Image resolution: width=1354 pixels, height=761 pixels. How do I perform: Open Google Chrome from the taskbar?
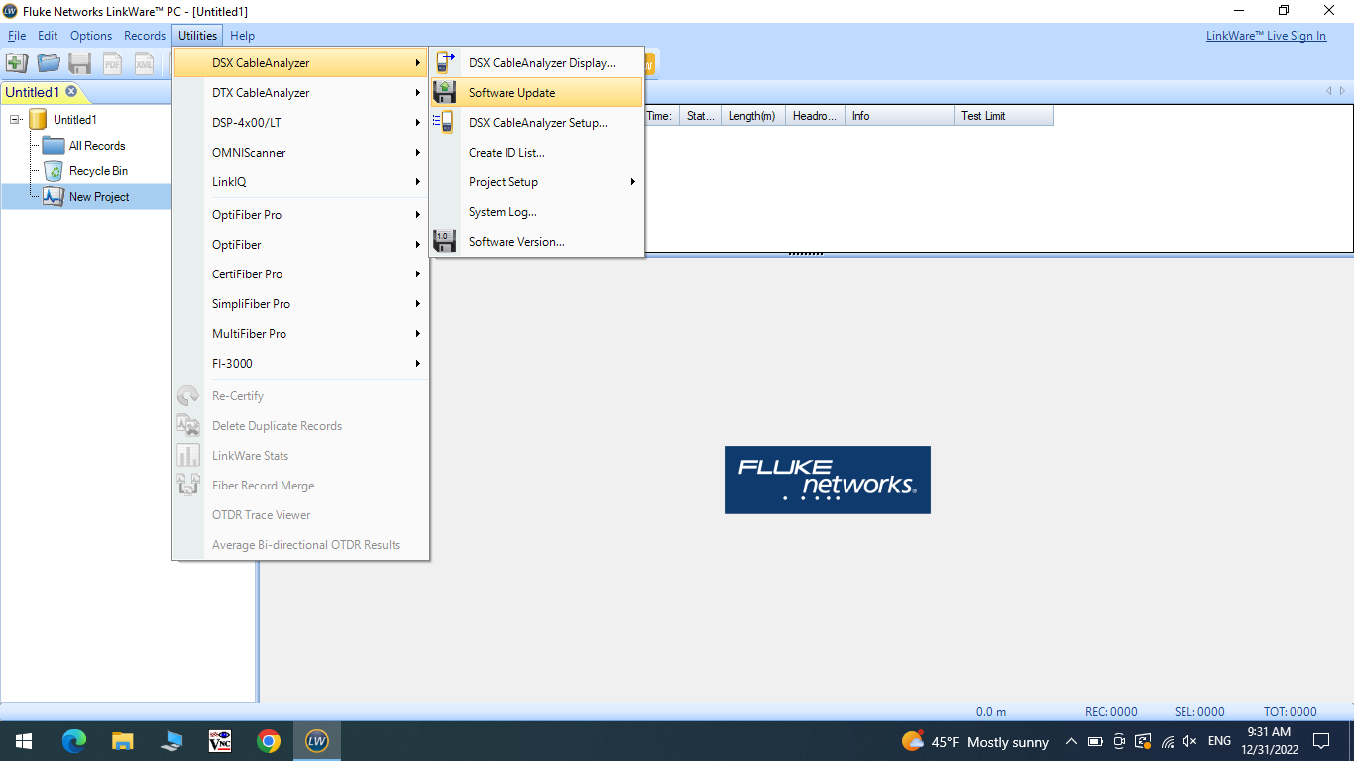pos(268,741)
